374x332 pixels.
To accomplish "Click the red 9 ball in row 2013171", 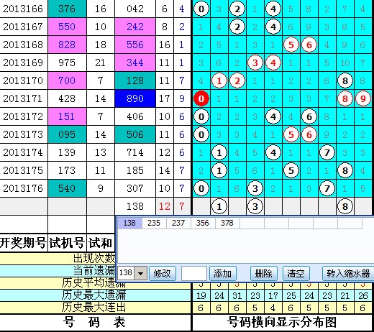I will click(363, 98).
